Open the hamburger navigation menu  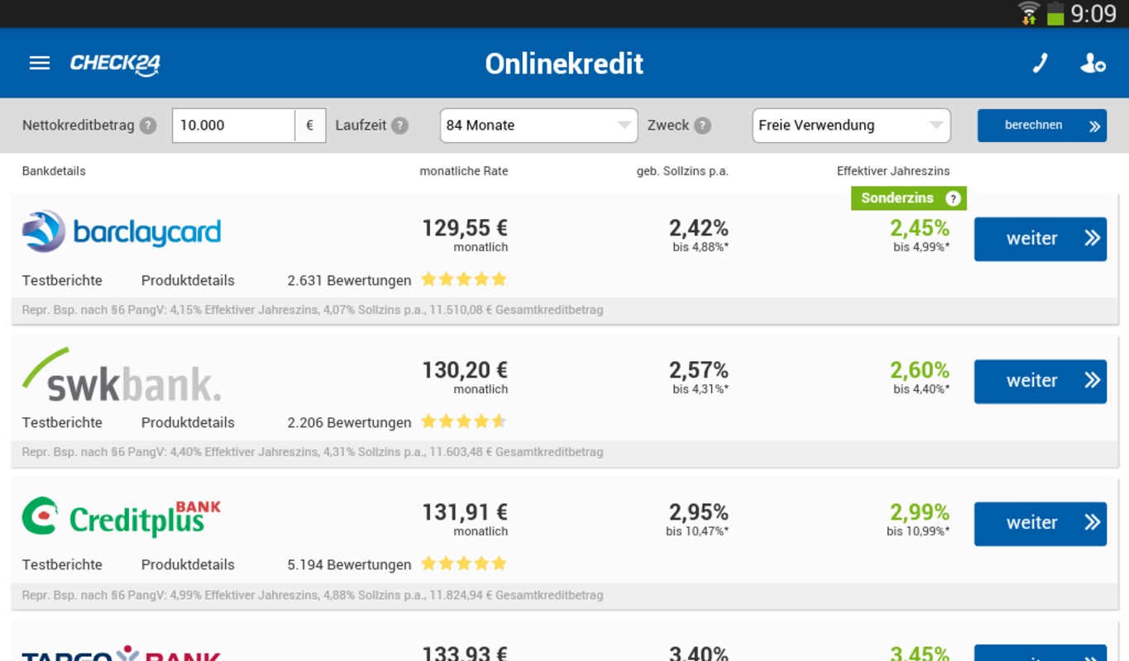tap(40, 64)
